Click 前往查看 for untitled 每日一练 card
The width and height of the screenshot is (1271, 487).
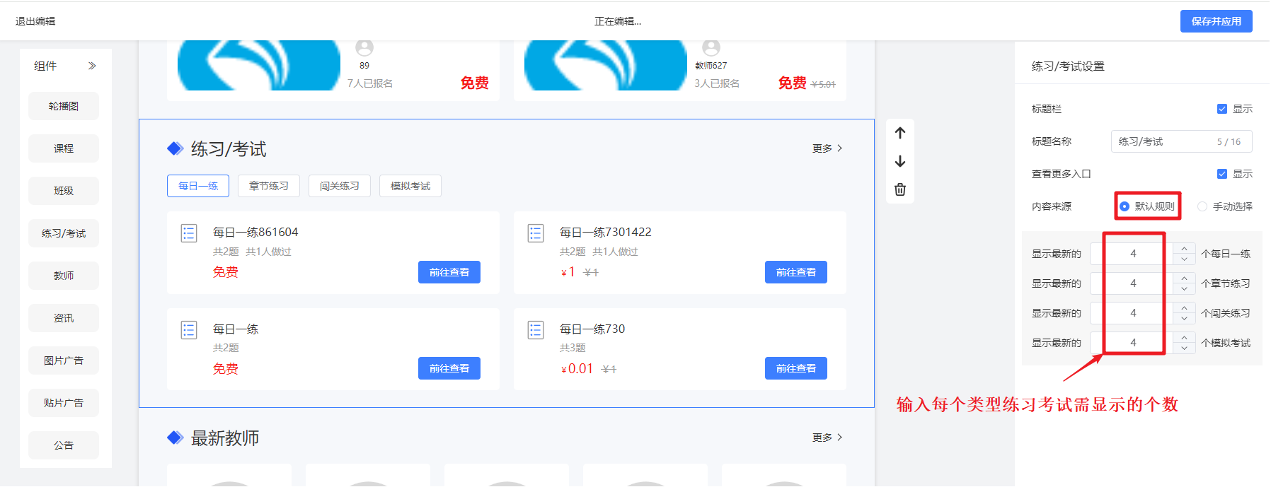[x=449, y=368]
